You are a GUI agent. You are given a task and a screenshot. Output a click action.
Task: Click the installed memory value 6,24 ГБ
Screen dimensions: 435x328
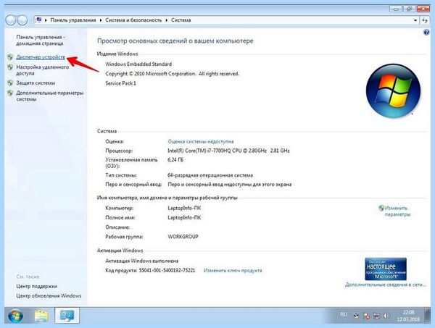(175, 160)
